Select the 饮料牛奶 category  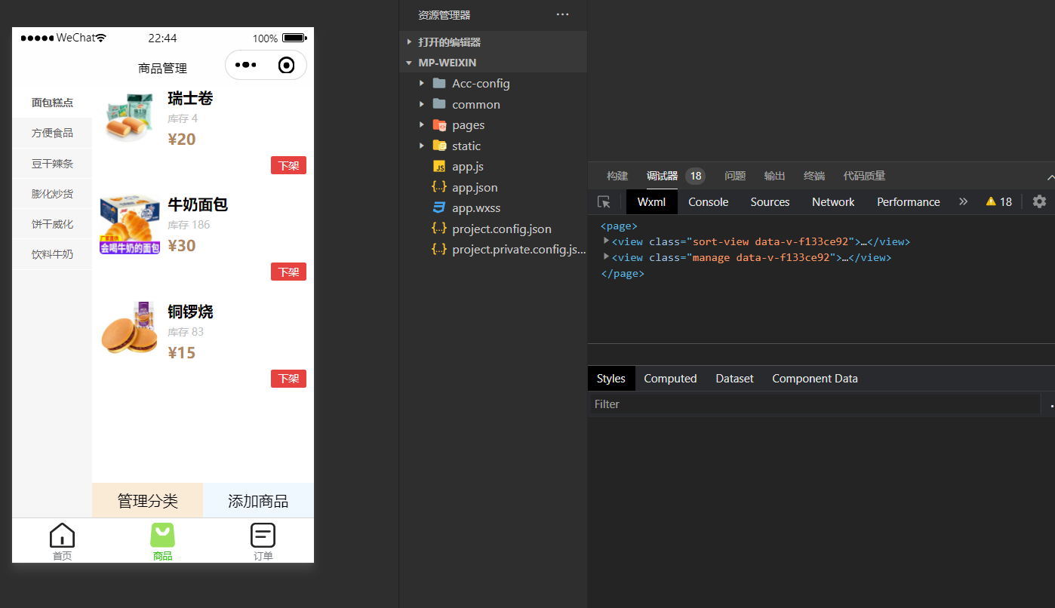[x=52, y=254]
